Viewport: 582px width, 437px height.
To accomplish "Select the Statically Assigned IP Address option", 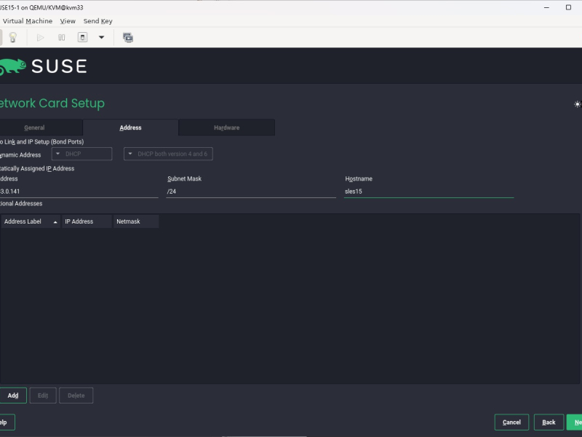I will [x=37, y=168].
